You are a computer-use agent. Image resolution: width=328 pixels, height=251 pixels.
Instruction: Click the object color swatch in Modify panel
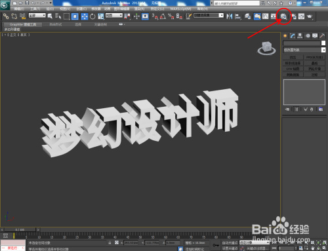coord(323,43)
